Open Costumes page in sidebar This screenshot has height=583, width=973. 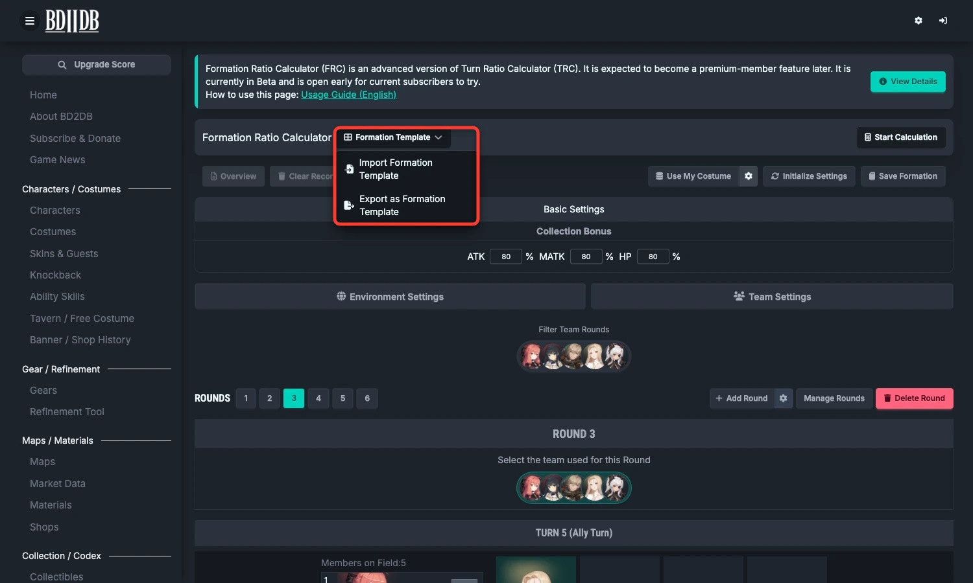[53, 232]
